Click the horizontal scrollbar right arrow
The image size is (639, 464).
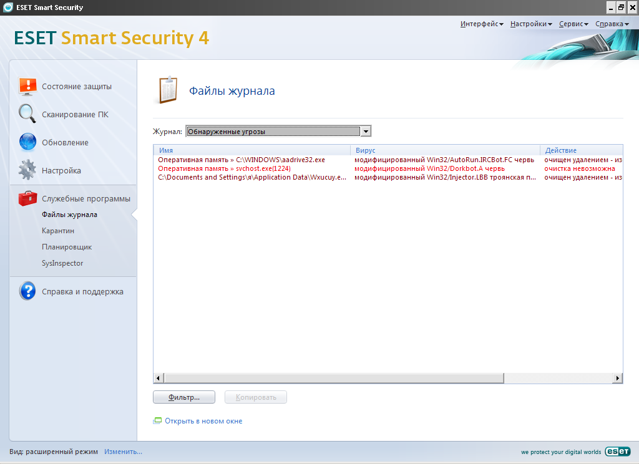618,378
